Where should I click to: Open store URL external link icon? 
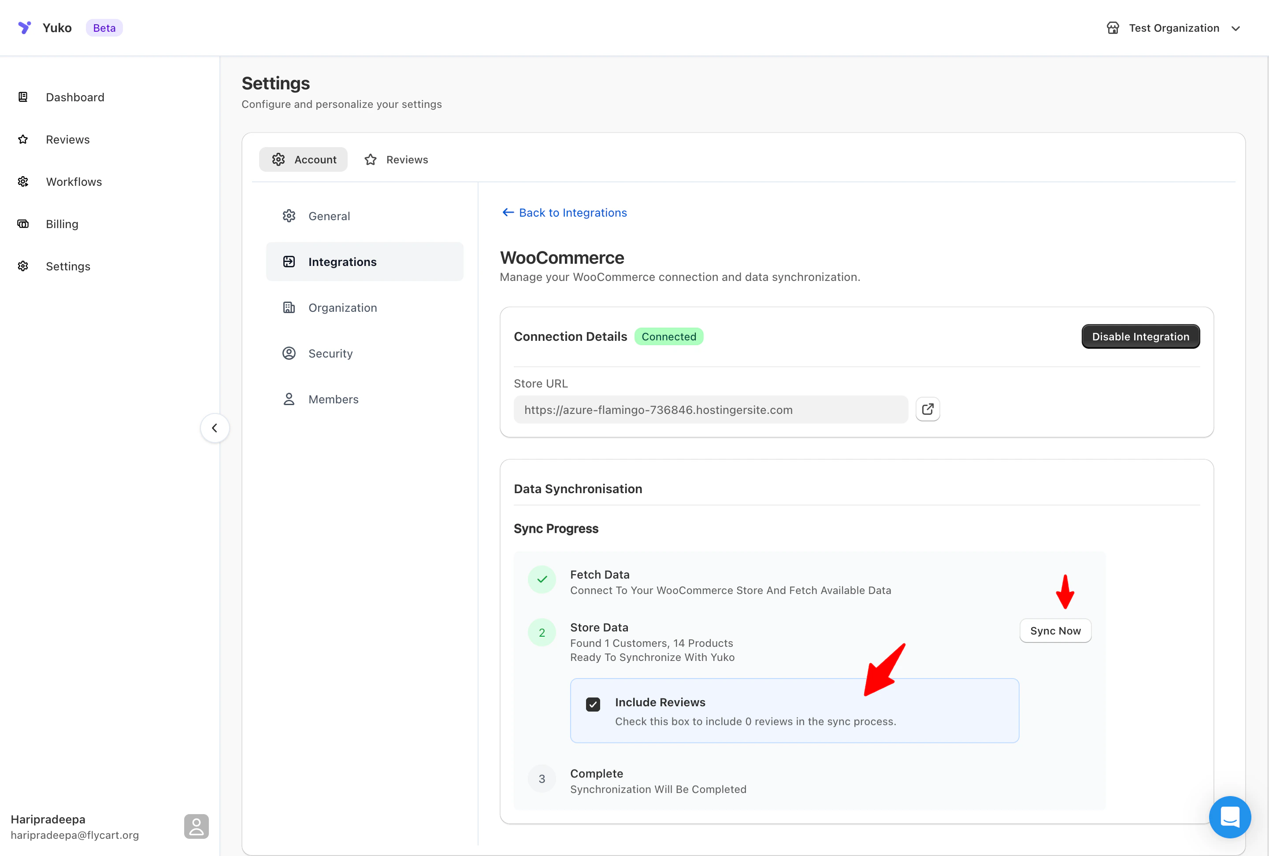pos(927,409)
